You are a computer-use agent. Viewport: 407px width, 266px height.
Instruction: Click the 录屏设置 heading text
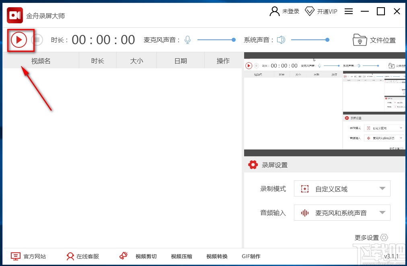tap(275, 165)
